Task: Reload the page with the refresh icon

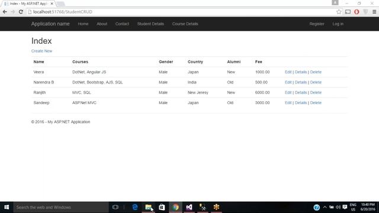Action: (21, 12)
